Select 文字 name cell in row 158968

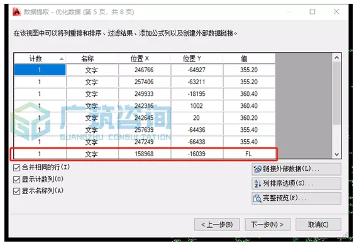(92, 154)
